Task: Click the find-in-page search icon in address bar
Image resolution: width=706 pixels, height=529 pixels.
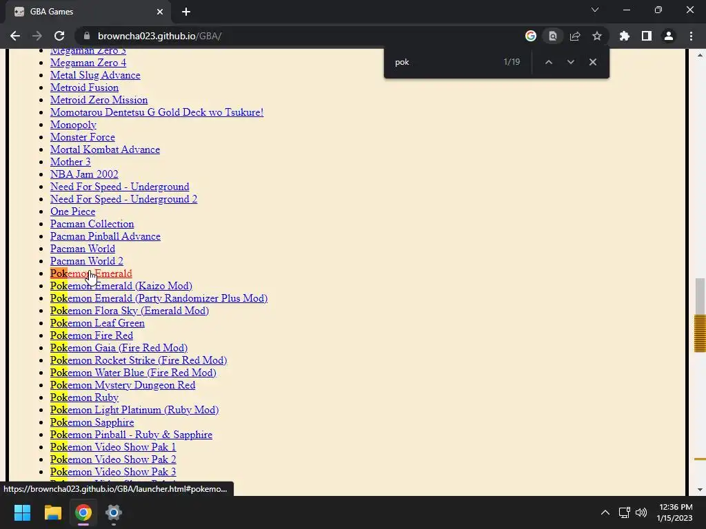Action: (x=553, y=36)
